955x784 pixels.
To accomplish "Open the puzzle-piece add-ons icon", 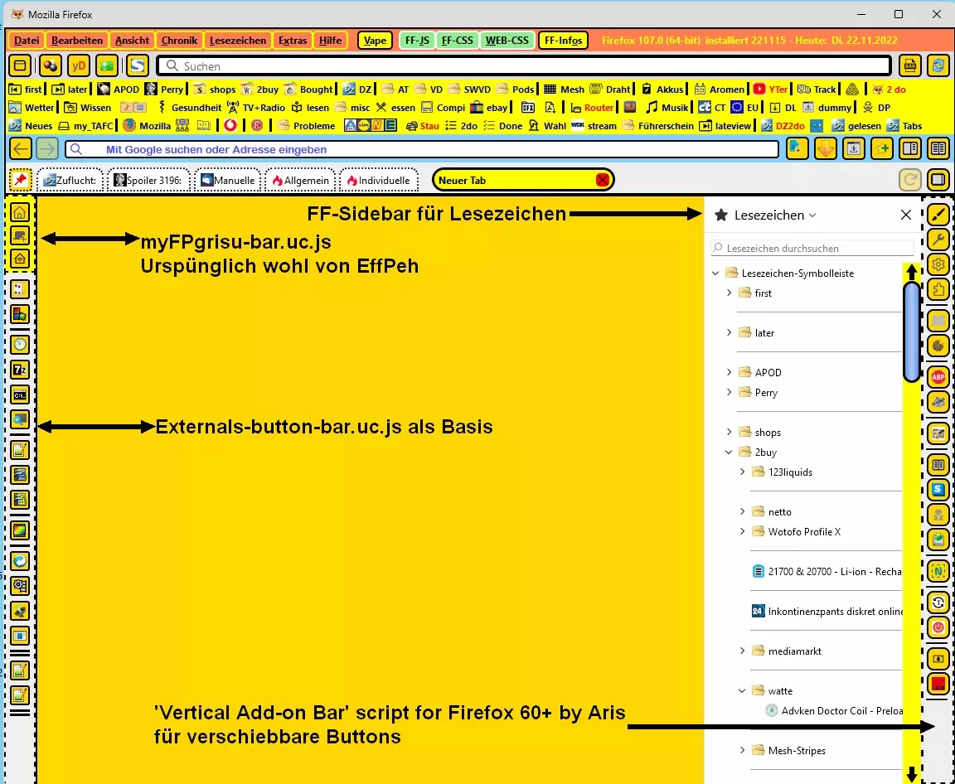I will tap(938, 288).
